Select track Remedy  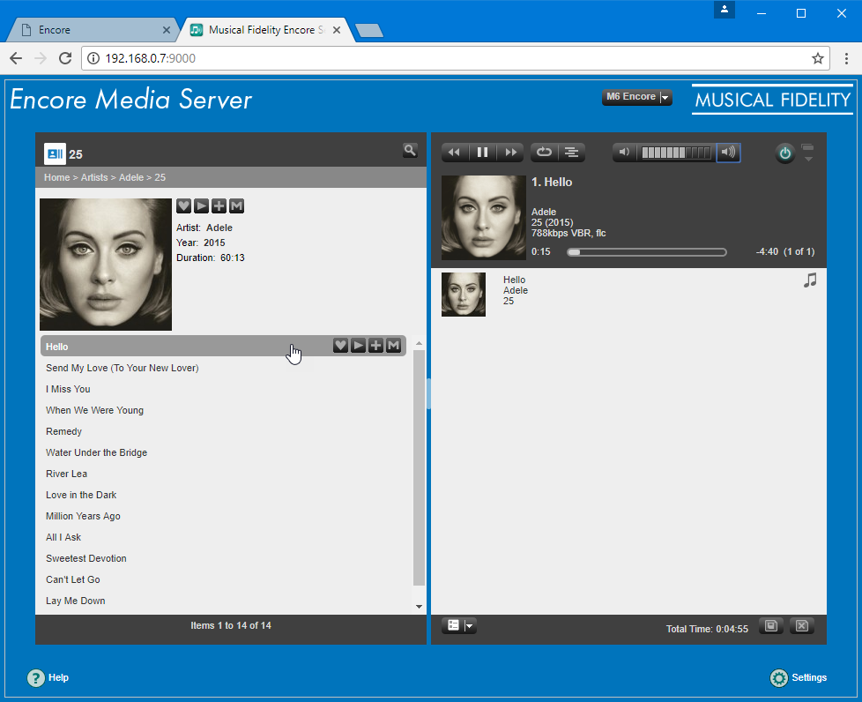click(x=223, y=431)
